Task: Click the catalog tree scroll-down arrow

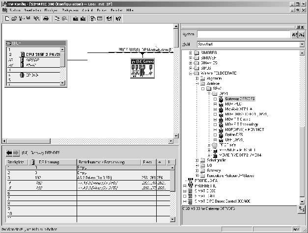Action: (x=302, y=201)
